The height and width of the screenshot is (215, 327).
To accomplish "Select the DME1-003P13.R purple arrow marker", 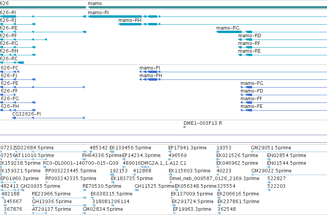I will click(x=184, y=127).
